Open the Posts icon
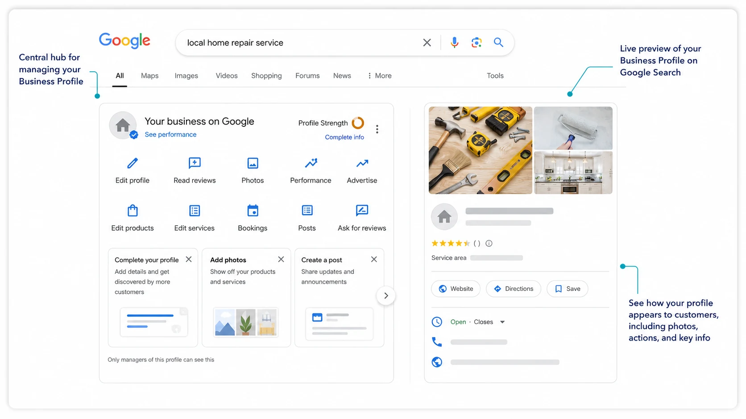The image size is (746, 419). tap(307, 210)
